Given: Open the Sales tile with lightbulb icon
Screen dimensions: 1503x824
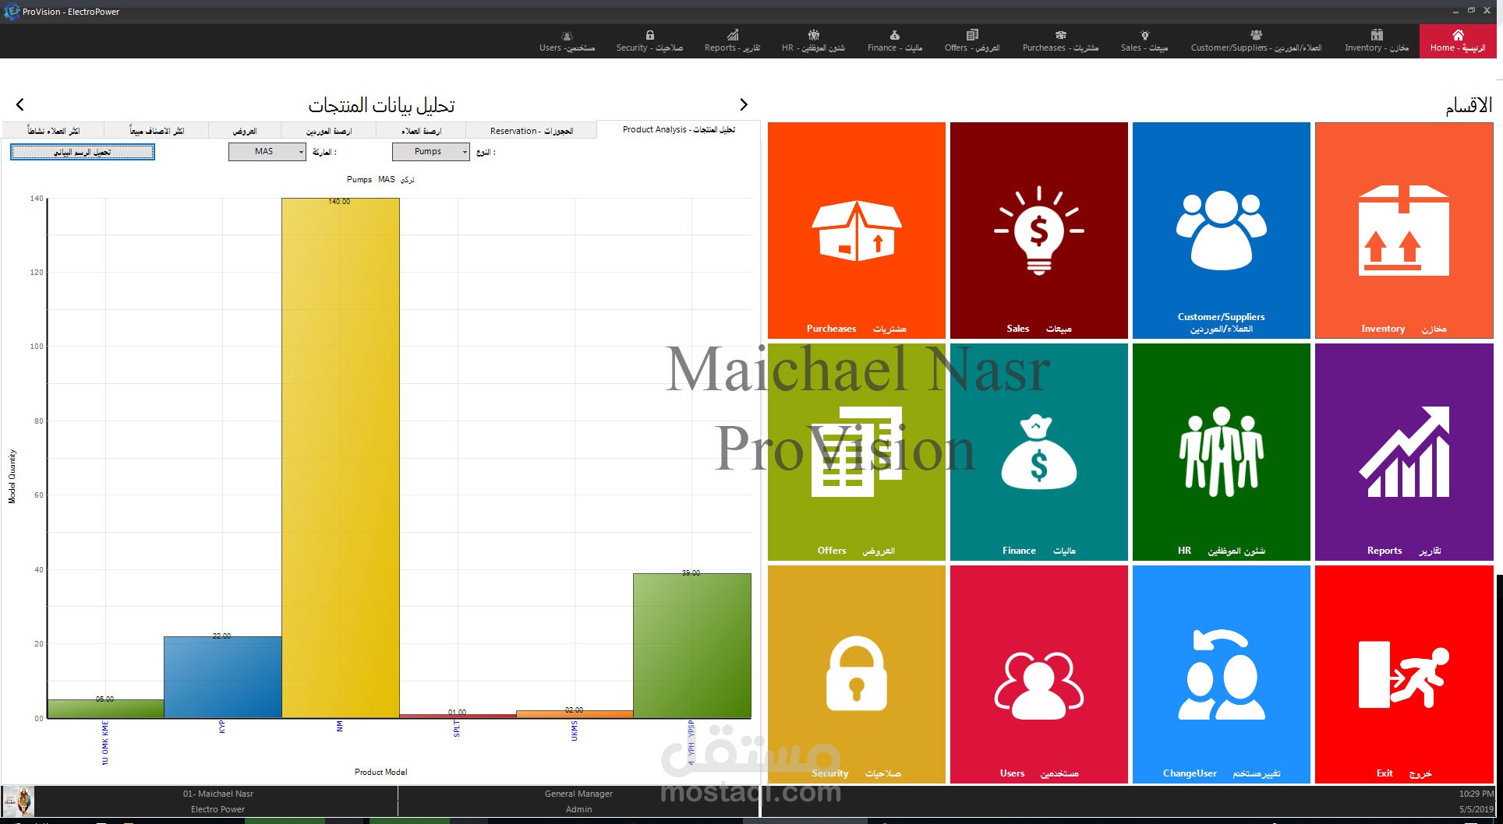Looking at the screenshot, I should coord(1038,230).
